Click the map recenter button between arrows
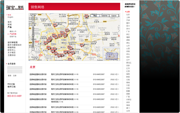This screenshot has height=113, width=180. (33, 19)
